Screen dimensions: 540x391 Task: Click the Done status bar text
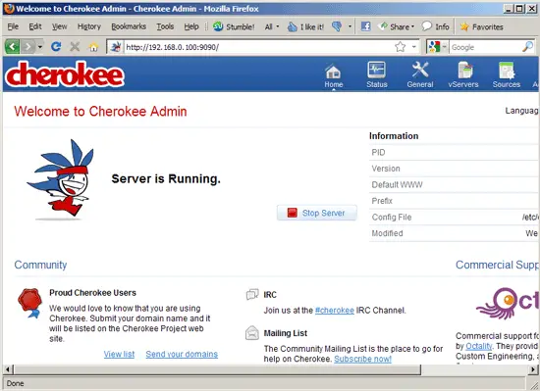pos(16,383)
